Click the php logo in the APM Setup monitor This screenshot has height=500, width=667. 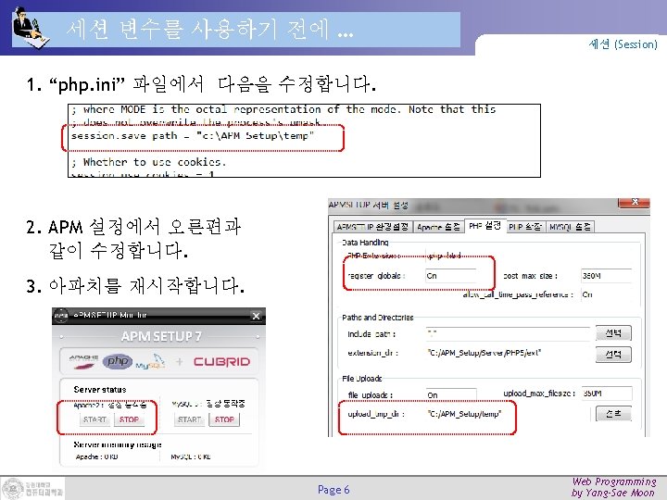pos(118,361)
